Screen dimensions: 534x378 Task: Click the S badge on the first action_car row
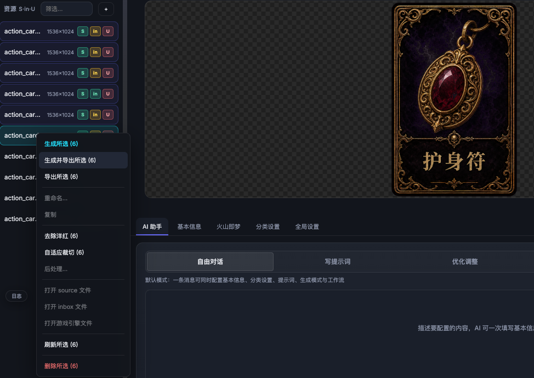pyautogui.click(x=83, y=31)
